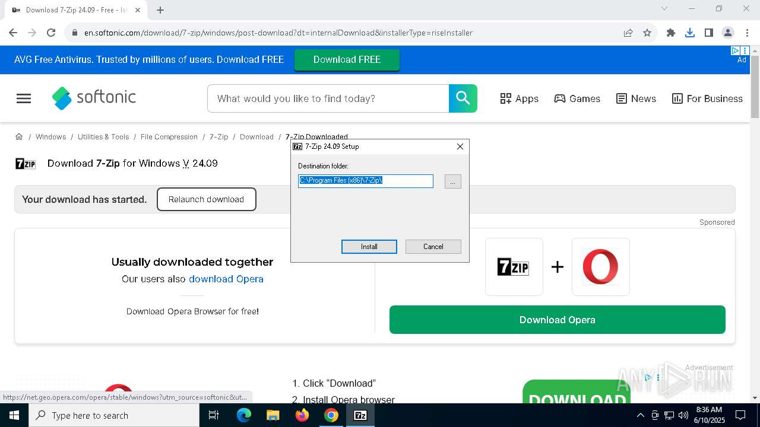Screen dimensions: 760x427
Task: Open the Chrome extensions puzzle icon
Action: 671,33
